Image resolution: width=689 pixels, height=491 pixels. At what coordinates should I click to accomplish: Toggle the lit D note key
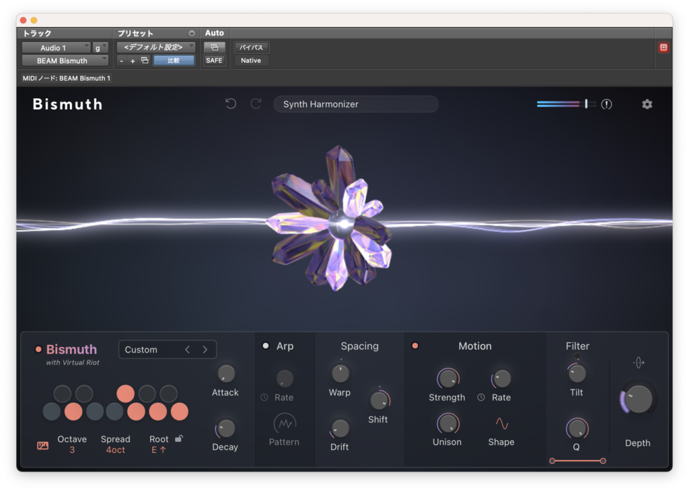tap(73, 412)
